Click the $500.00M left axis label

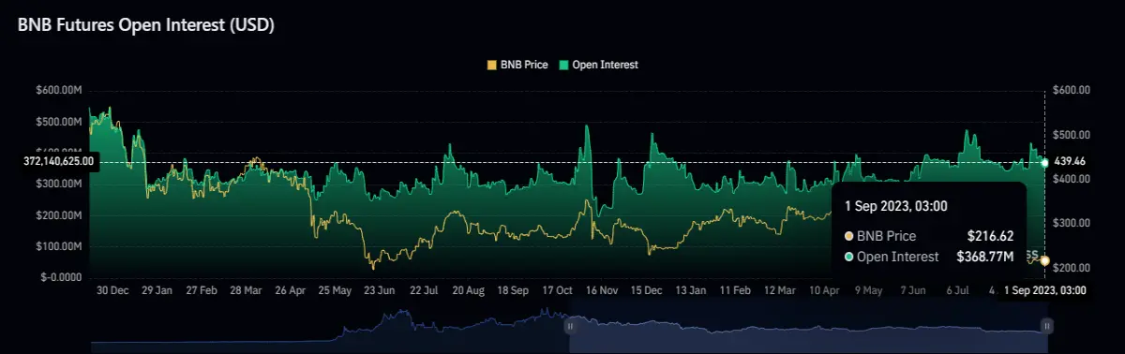click(58, 122)
